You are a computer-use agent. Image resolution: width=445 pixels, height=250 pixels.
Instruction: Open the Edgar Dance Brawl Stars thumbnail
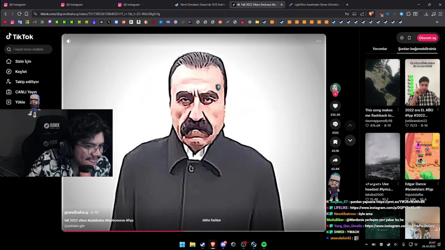tap(422, 156)
